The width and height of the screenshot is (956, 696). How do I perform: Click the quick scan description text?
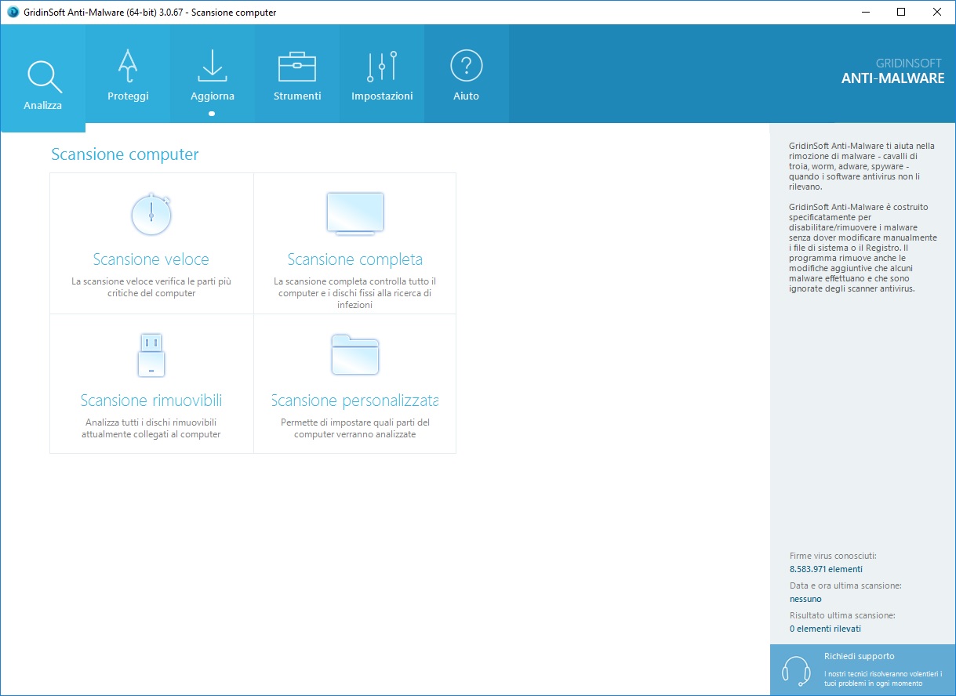point(151,287)
